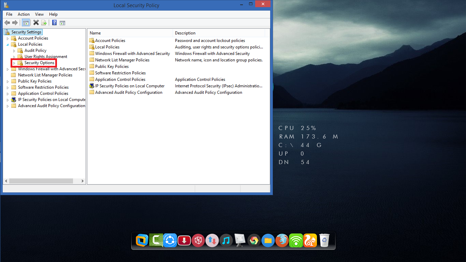Open the Recycle Bin in dock
466x262 pixels.
pos(324,241)
